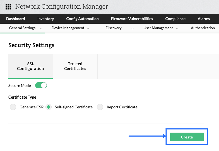Viewport: 219px width, 151px height.
Task: Choose Self-signed Certificate radio button
Action: click(x=49, y=107)
